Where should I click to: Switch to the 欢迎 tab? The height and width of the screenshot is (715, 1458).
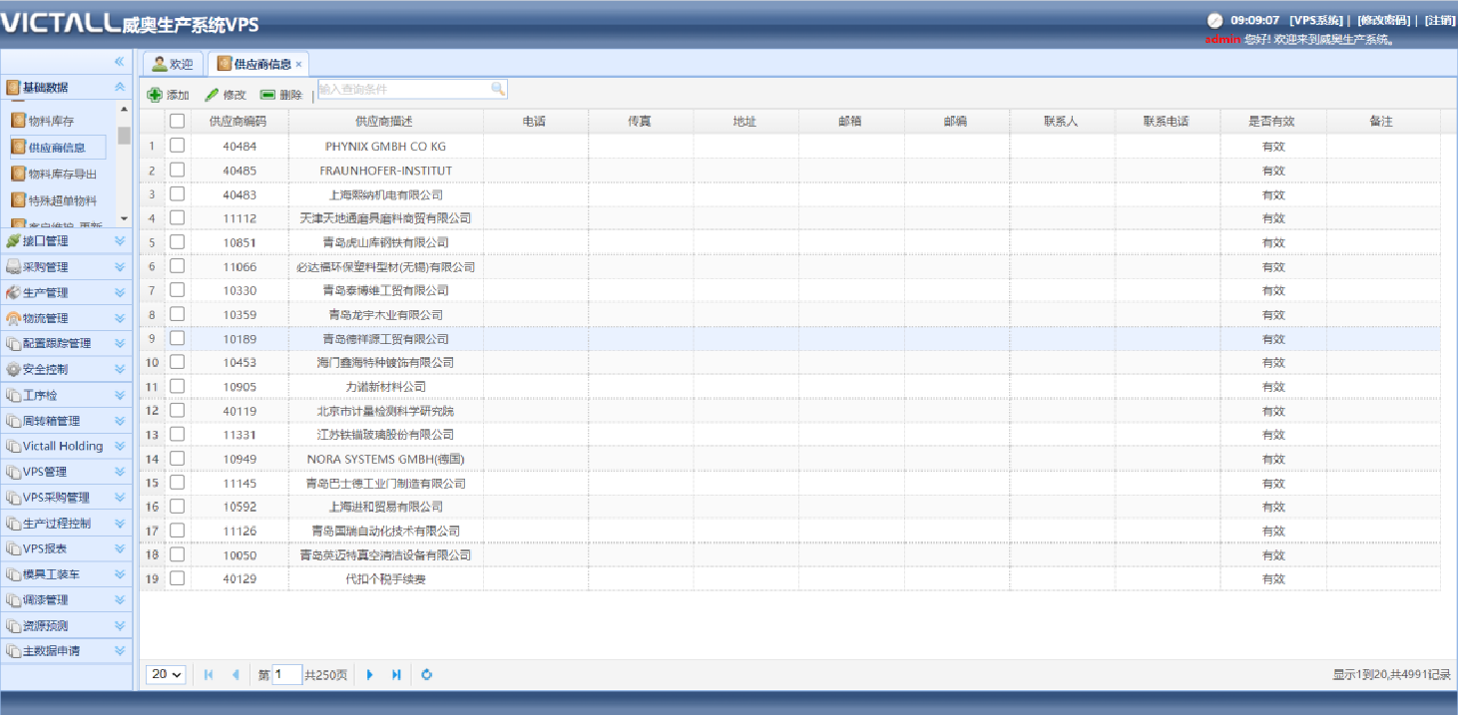pos(174,64)
